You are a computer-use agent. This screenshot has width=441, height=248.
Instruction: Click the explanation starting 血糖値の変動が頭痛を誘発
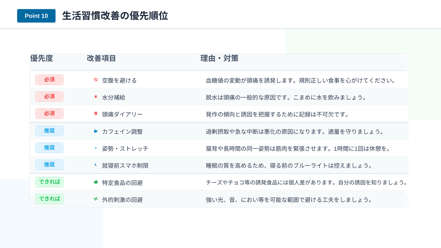pyautogui.click(x=301, y=80)
